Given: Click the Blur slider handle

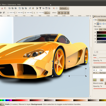Looking at the screenshot, I should pos(97,58).
